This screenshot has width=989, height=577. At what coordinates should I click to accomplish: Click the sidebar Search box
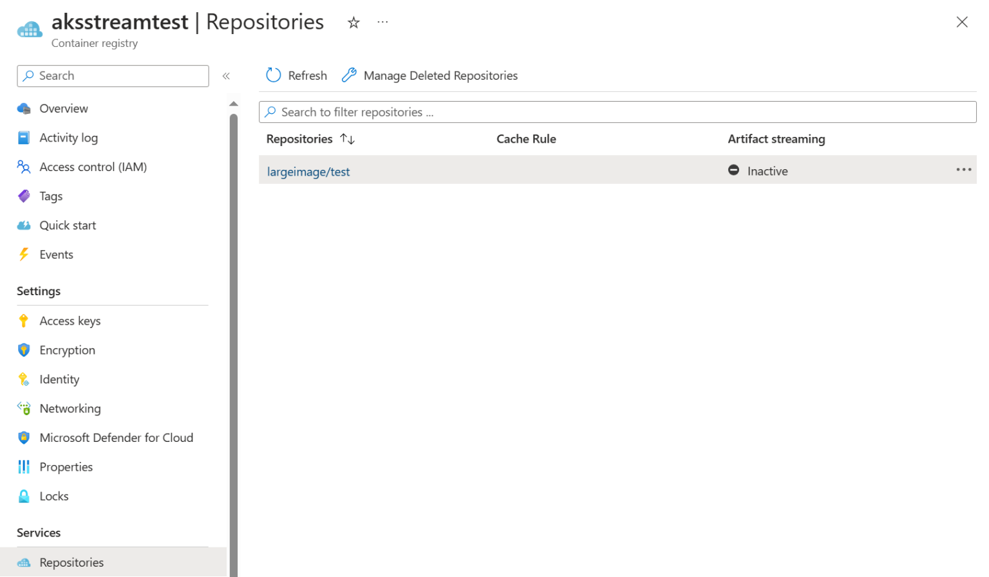tap(113, 76)
